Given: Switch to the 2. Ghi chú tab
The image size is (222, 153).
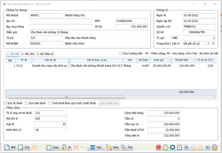Looking at the screenshot, I should tap(28, 54).
